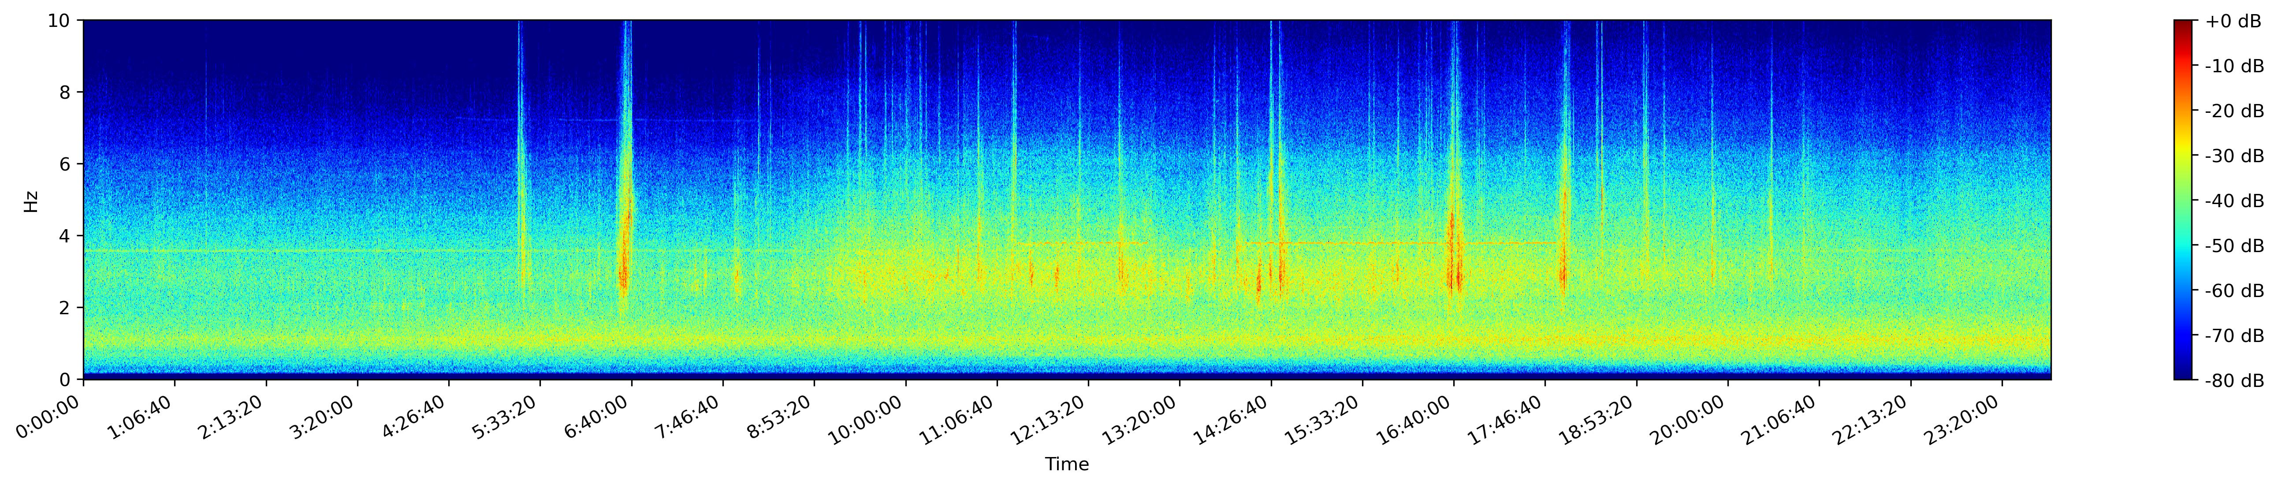The height and width of the screenshot is (487, 2278).
Task: Pick the dark blue bottom of colorbar
Action: pyautogui.click(x=2183, y=375)
